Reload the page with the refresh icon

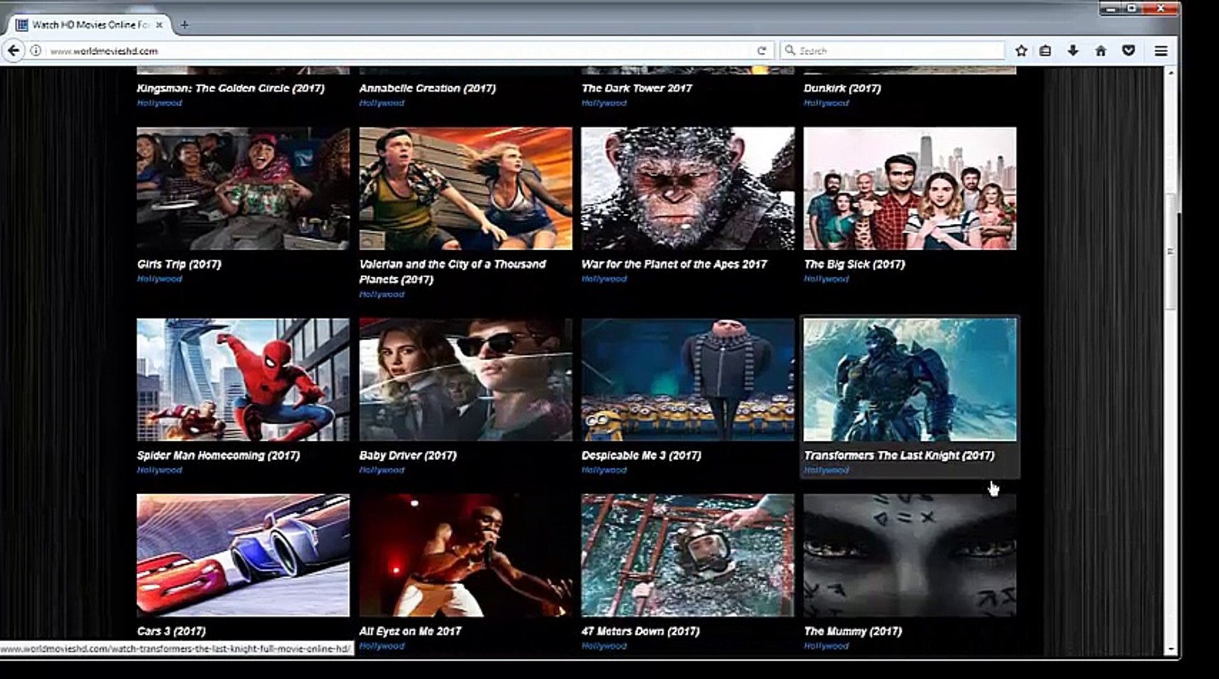pos(761,50)
